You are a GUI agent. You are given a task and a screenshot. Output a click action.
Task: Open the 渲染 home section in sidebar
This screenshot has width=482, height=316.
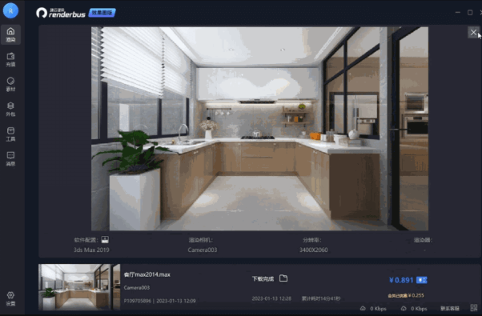(10, 34)
